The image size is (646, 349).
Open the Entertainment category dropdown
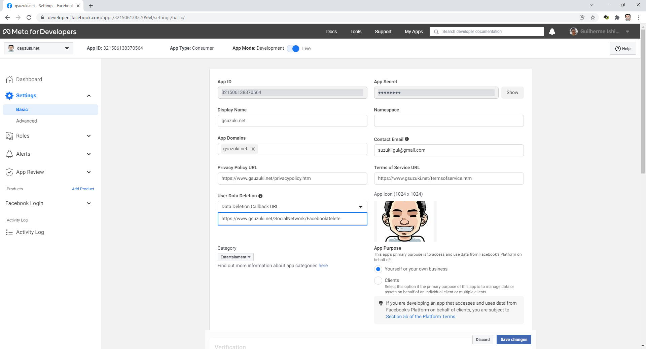(x=235, y=257)
